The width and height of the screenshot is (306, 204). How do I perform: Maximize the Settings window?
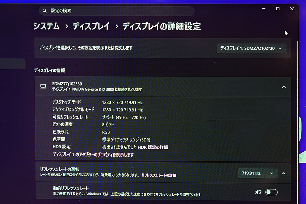pyautogui.click(x=278, y=9)
